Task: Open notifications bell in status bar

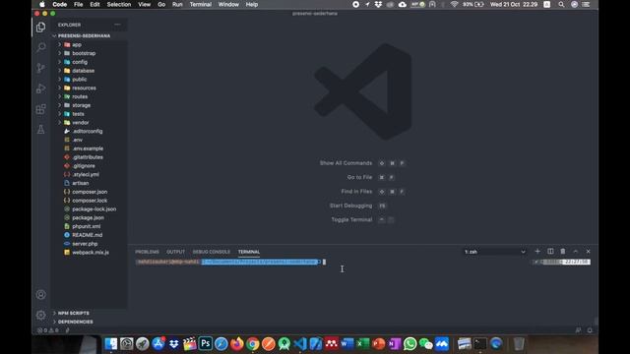Action: (x=590, y=330)
